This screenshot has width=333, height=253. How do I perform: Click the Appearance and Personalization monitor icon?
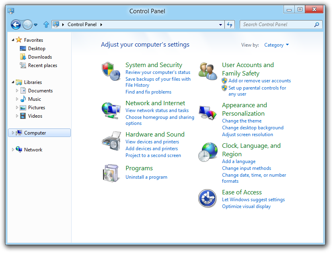pos(208,112)
